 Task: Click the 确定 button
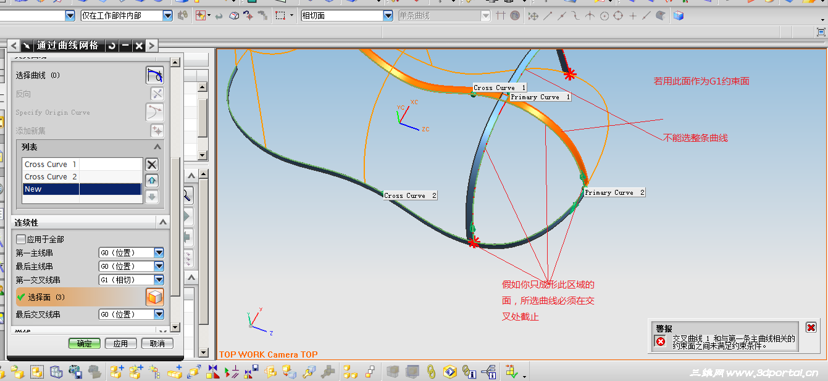point(85,343)
